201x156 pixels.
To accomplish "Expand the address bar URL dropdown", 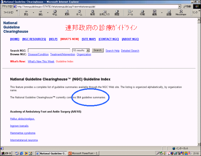I will [180, 6].
